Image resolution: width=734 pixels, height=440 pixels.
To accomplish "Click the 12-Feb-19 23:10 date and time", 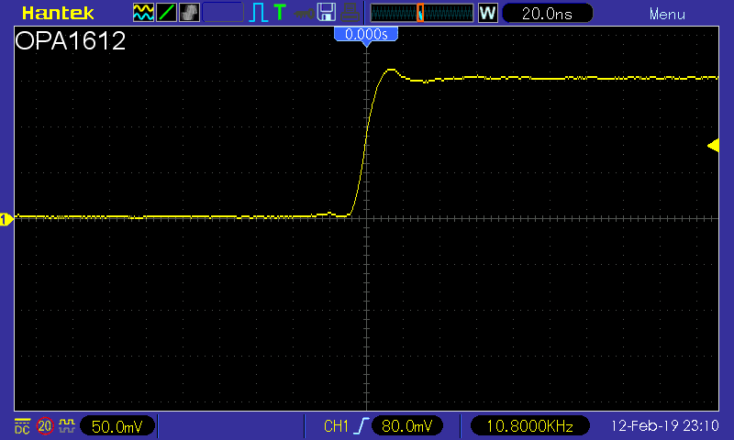I will pos(664,425).
